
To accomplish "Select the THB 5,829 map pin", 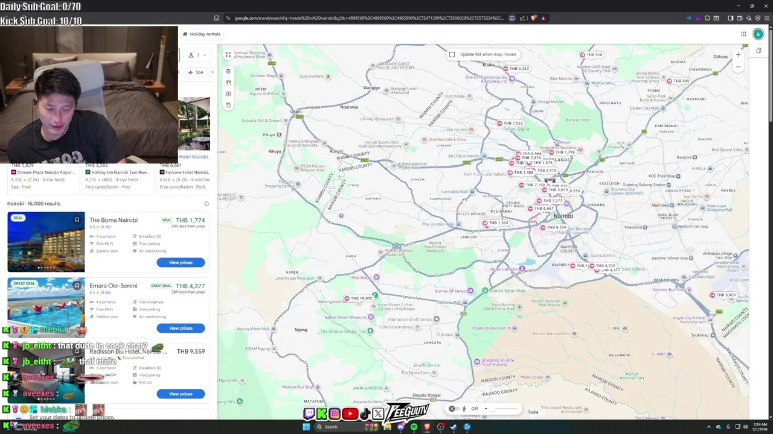I will pos(723,295).
